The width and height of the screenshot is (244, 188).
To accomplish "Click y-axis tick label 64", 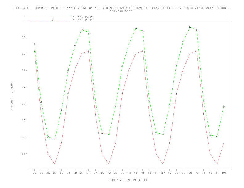I will tap(24, 120).
